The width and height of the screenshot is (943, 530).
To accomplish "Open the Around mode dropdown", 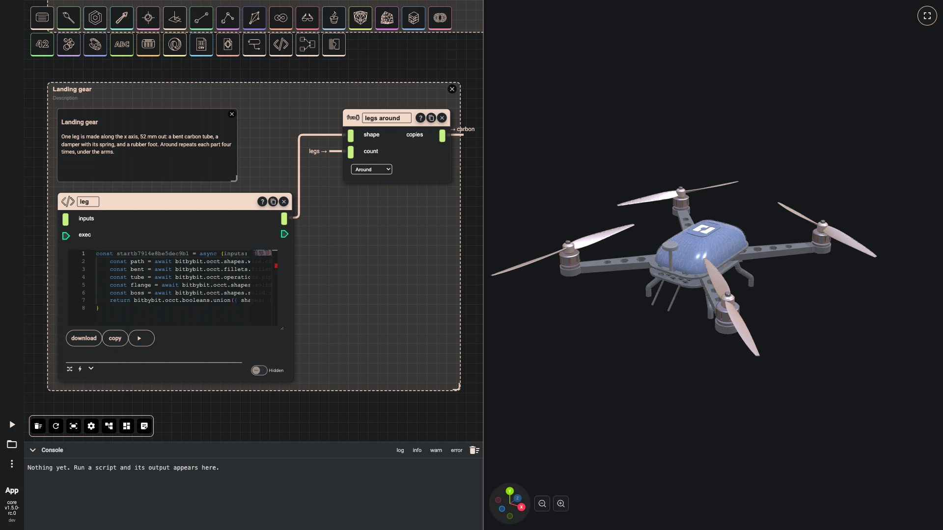I will (x=372, y=169).
